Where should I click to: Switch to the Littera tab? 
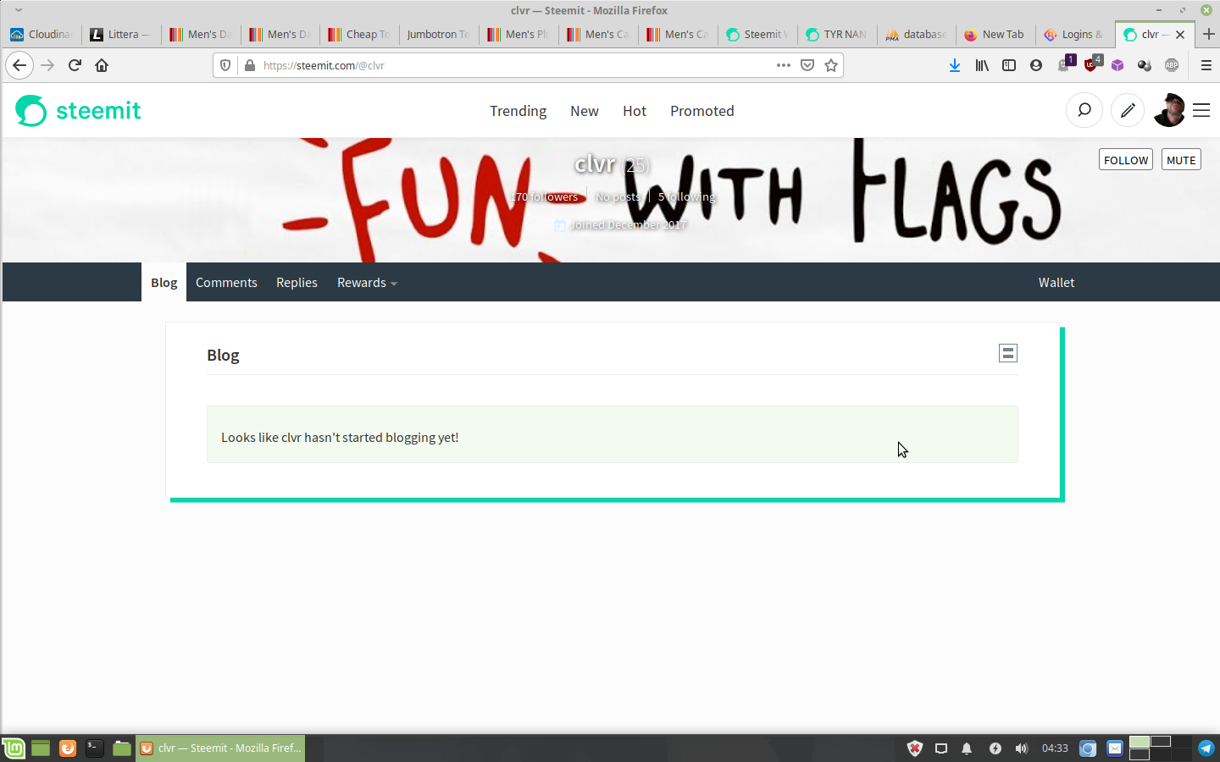[x=122, y=35]
